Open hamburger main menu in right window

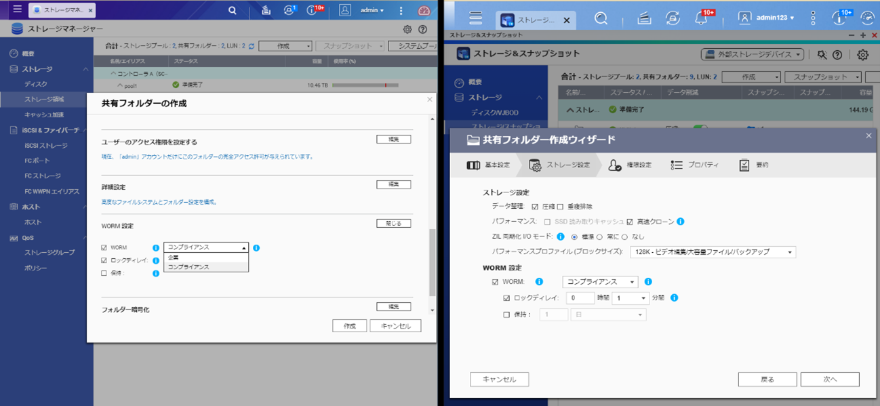tap(475, 18)
